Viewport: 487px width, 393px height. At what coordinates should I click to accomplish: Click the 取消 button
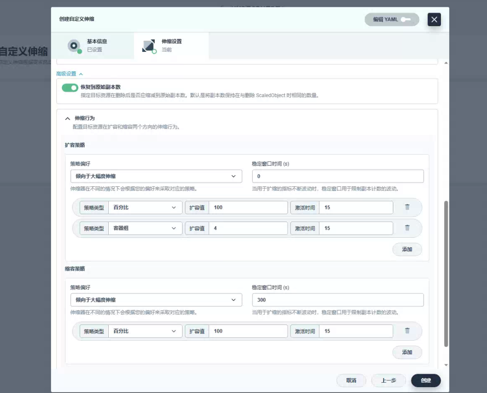tap(351, 380)
